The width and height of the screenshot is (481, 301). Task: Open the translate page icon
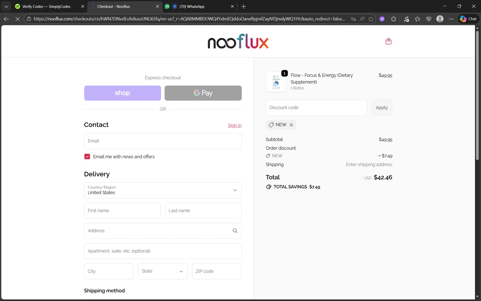click(353, 19)
